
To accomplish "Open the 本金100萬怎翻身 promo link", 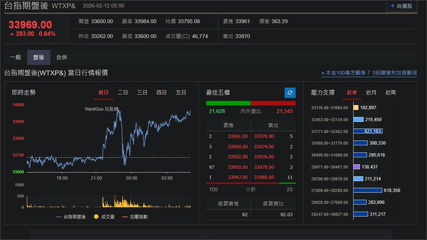I will point(369,73).
